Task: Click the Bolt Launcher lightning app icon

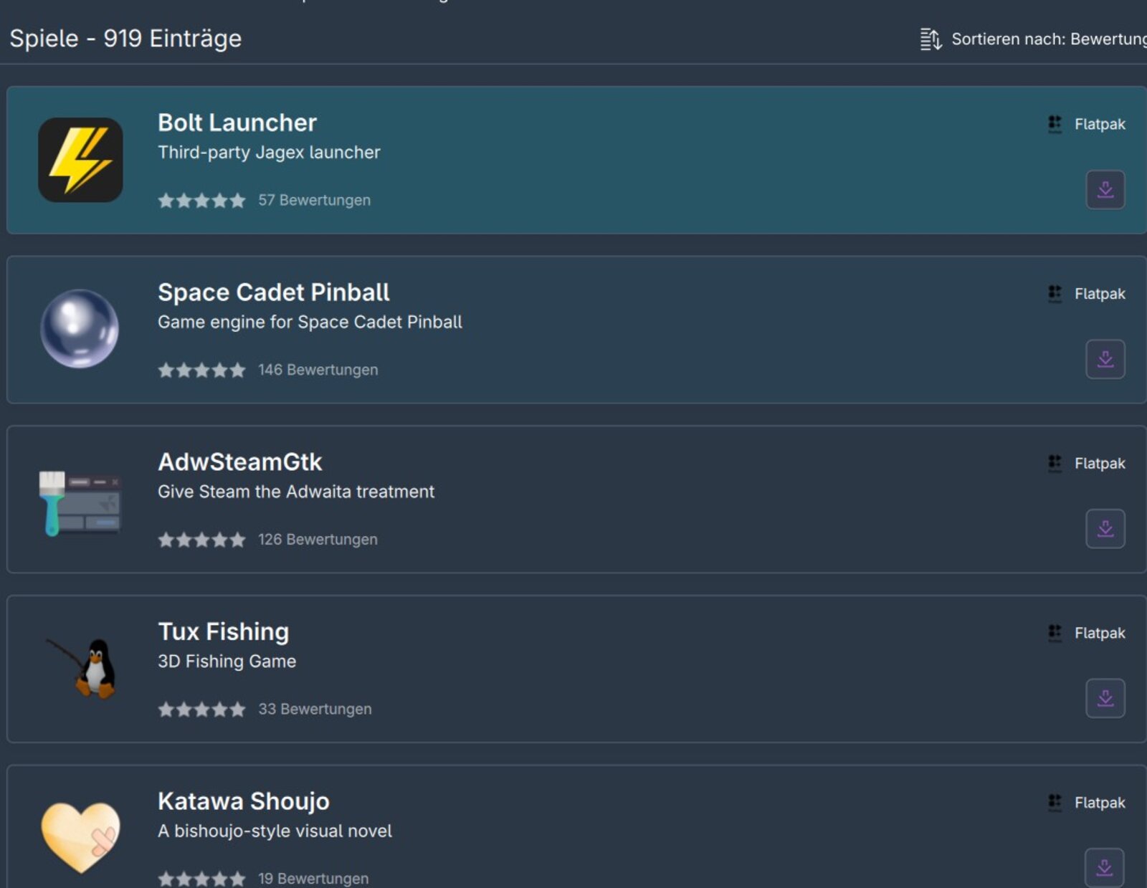Action: click(x=80, y=160)
